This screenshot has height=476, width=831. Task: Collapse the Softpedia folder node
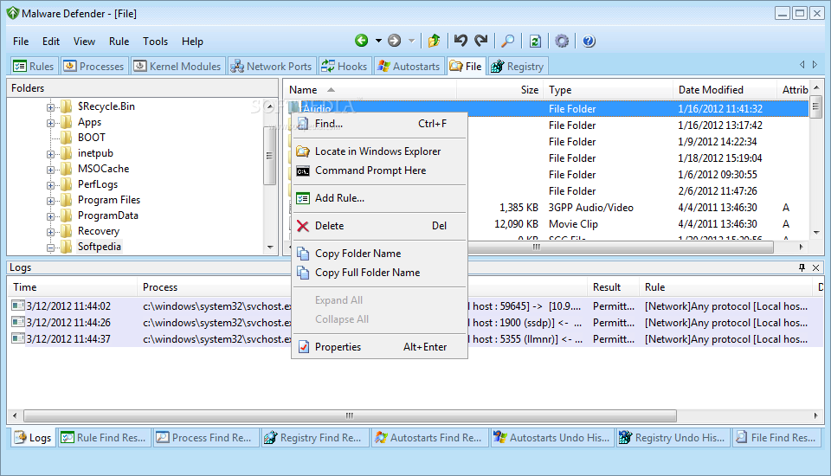pos(50,248)
